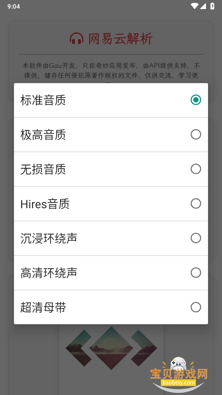Tap the 无损音质 list entry text
The image size is (222, 395).
(43, 169)
